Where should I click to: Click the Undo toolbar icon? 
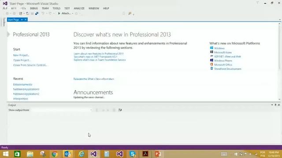click(x=43, y=14)
